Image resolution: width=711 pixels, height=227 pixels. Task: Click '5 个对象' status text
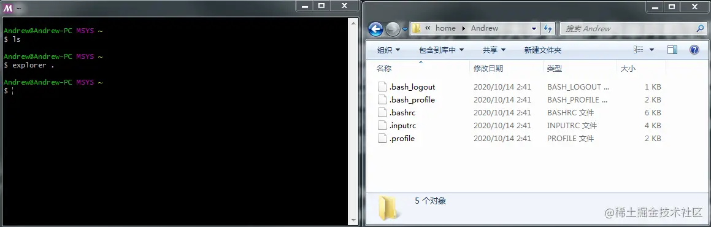pyautogui.click(x=430, y=201)
